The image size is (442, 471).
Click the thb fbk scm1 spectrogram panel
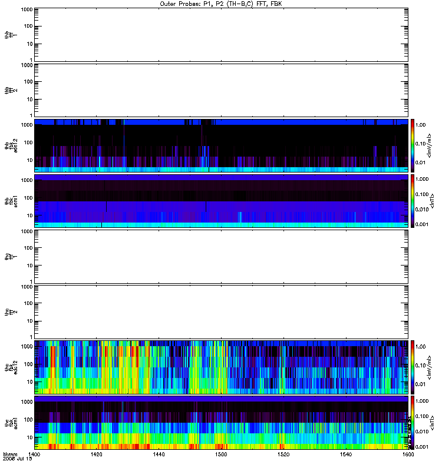tap(221, 201)
